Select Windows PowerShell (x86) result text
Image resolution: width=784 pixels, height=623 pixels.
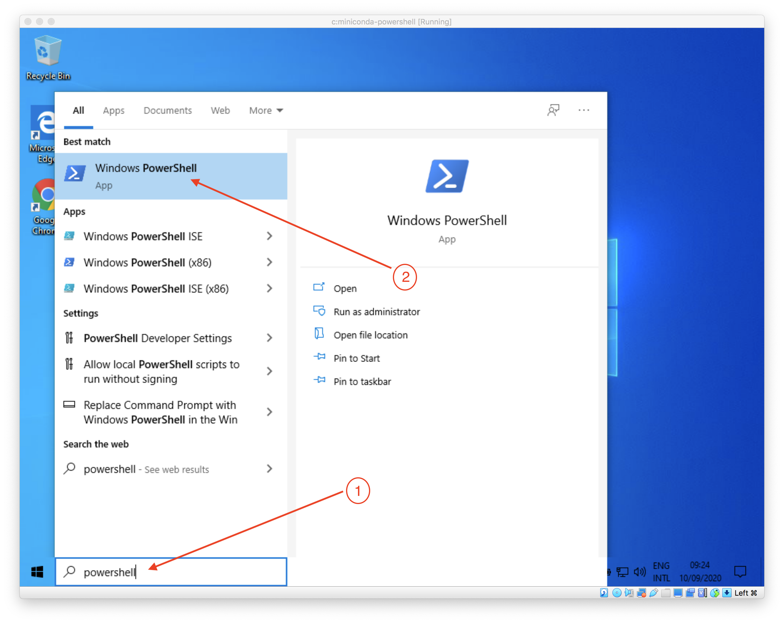pos(147,263)
